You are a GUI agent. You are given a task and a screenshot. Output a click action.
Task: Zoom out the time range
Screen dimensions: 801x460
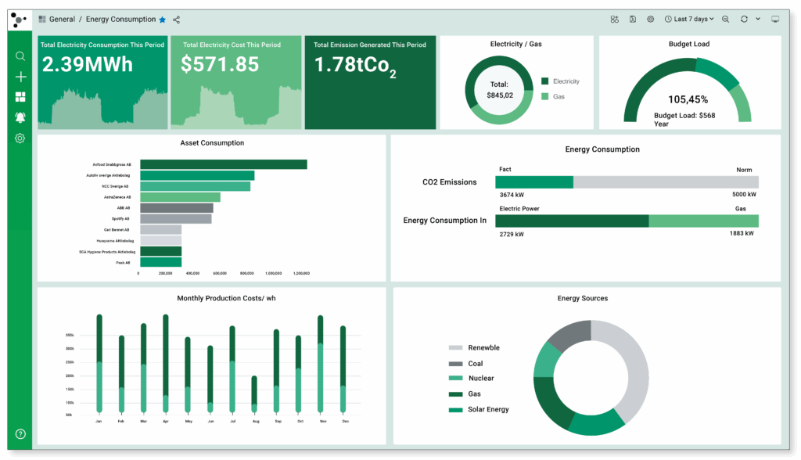pyautogui.click(x=726, y=20)
